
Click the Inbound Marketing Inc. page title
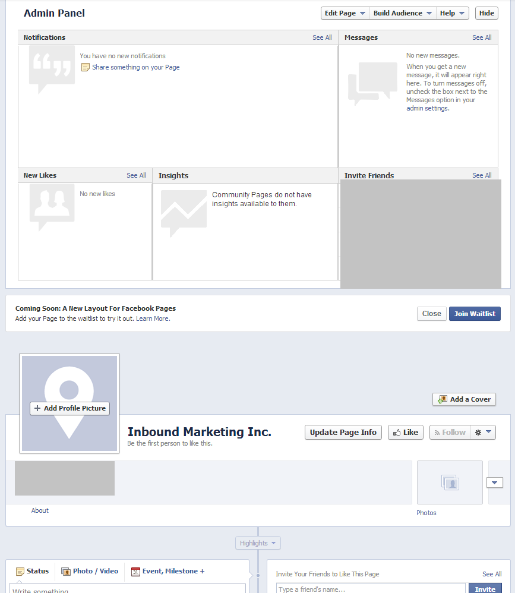tap(199, 431)
